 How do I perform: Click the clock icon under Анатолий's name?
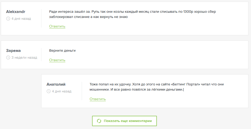click(x=48, y=91)
